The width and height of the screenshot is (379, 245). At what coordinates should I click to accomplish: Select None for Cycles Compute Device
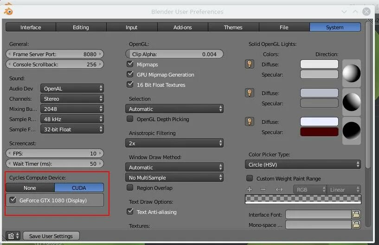tap(30, 188)
